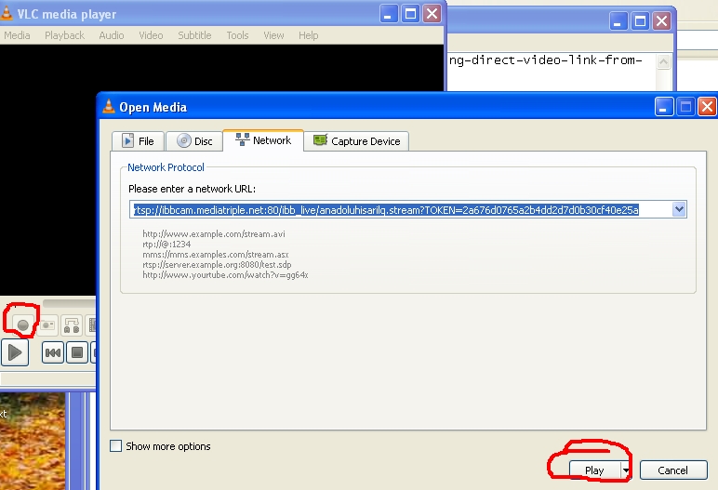
Task: Select the Network tab
Action: (263, 140)
